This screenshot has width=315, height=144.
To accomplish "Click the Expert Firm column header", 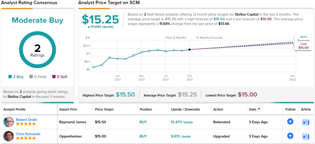I will [x=68, y=109].
